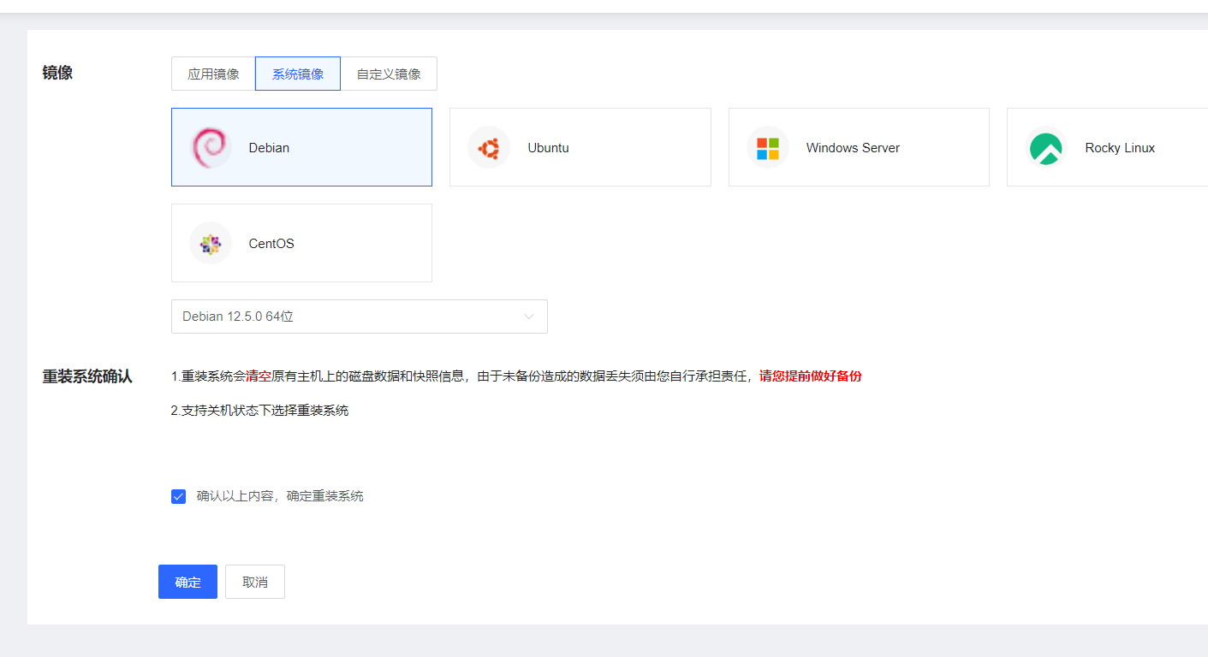Select the Ubuntu text label in its card
This screenshot has height=657, width=1208.
(x=548, y=148)
